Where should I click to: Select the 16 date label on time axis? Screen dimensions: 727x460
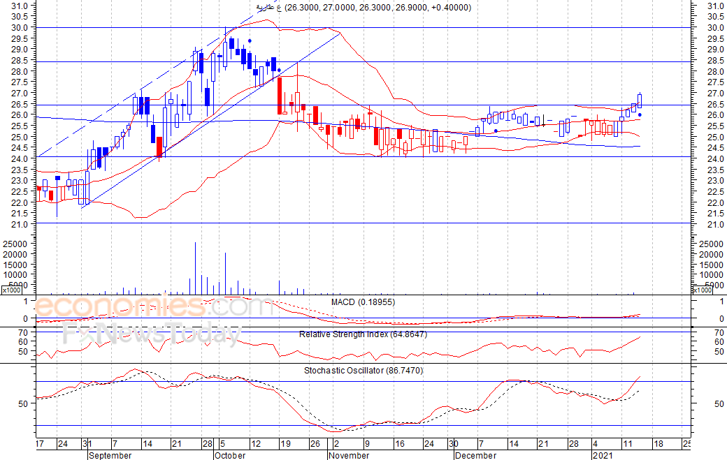point(400,444)
